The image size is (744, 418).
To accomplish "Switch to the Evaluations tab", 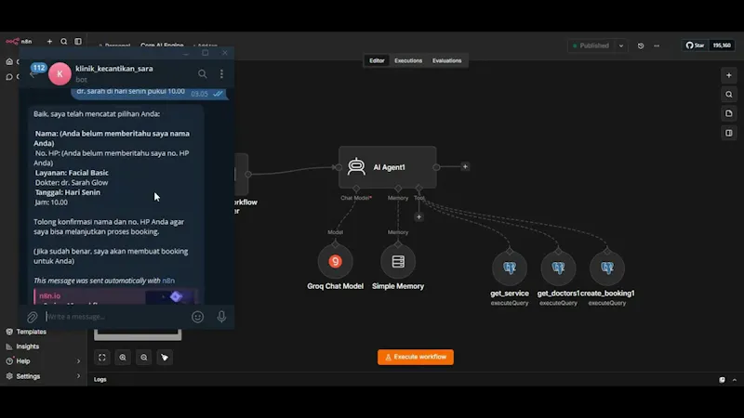I will (x=446, y=60).
